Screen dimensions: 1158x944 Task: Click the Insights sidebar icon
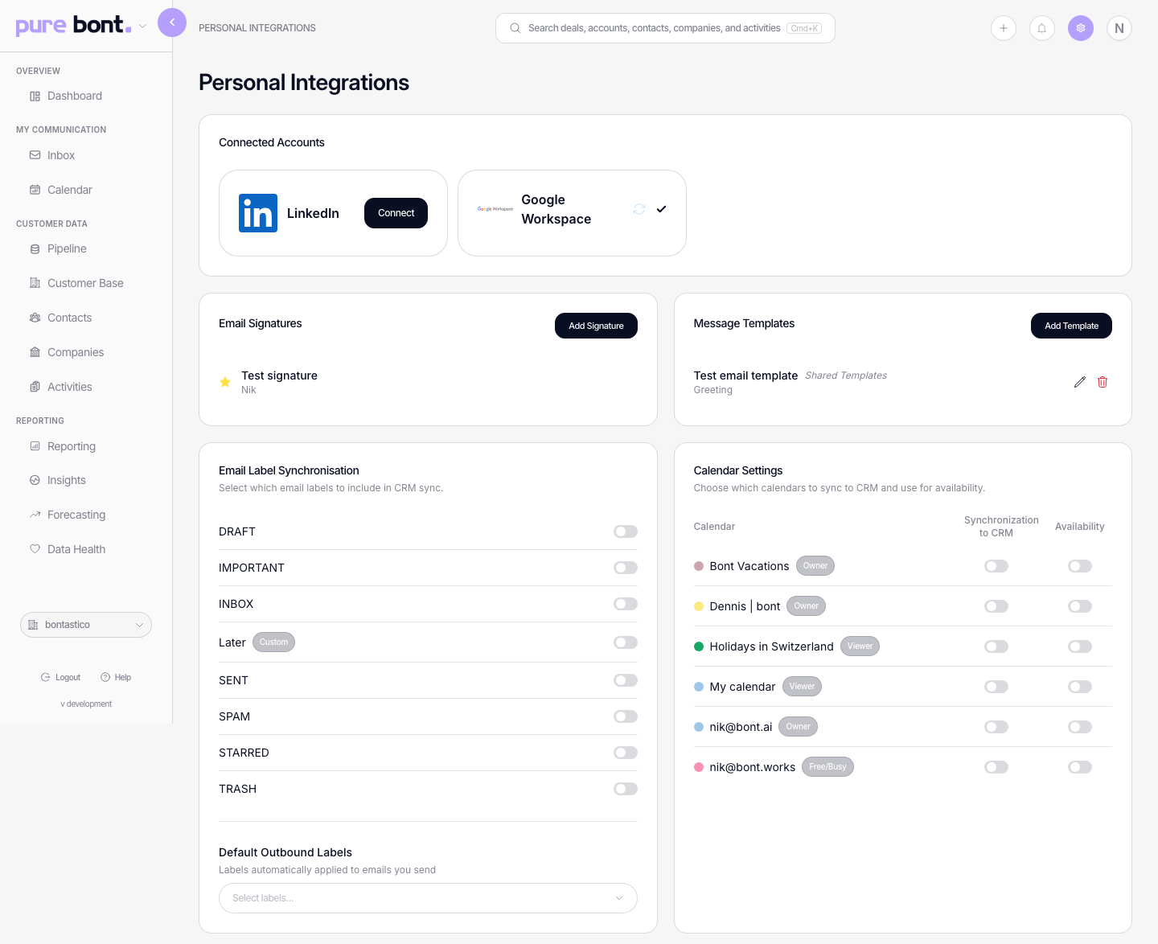pos(35,480)
